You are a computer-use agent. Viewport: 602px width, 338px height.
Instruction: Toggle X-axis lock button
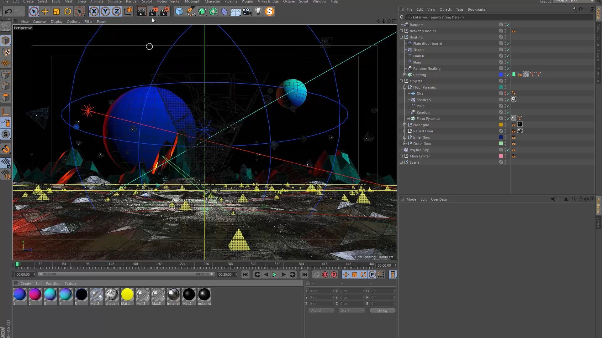click(x=94, y=12)
